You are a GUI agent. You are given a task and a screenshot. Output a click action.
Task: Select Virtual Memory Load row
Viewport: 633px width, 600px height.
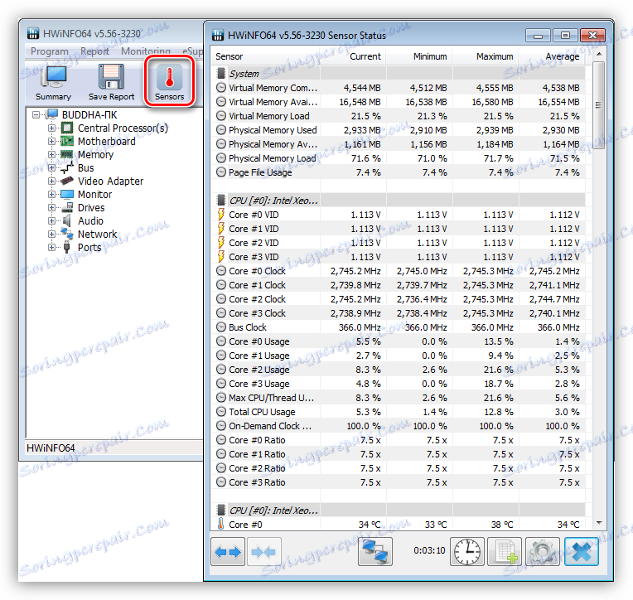(399, 116)
